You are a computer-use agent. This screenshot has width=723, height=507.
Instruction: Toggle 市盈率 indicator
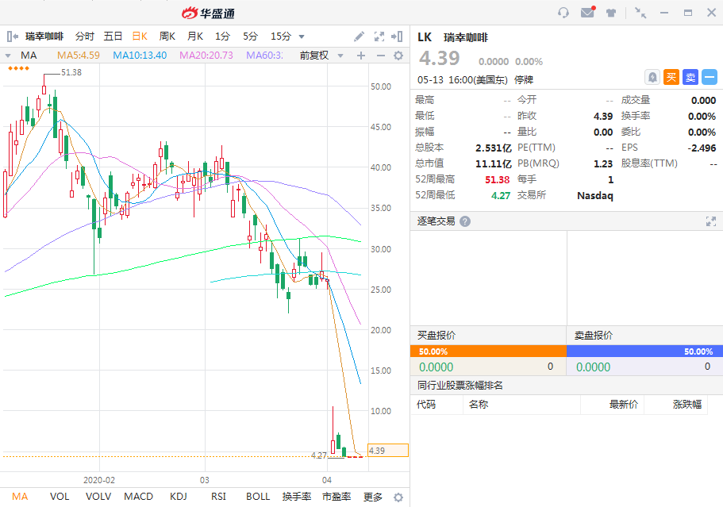[337, 497]
